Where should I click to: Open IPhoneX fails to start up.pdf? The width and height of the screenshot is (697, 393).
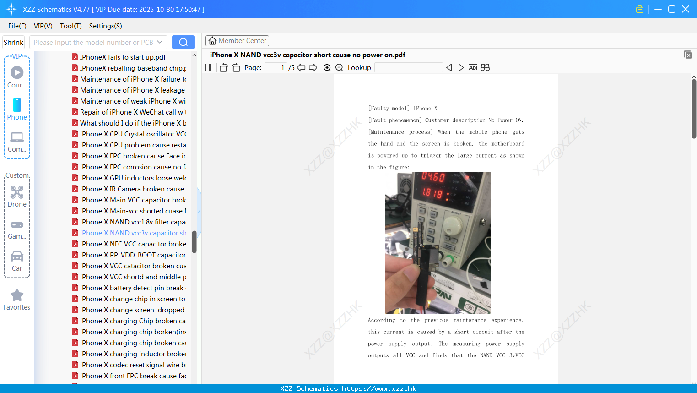point(119,57)
